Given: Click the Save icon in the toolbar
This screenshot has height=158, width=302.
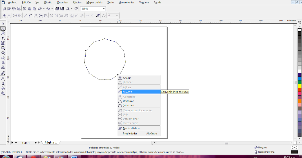Looking at the screenshot, I should tap(14, 9).
